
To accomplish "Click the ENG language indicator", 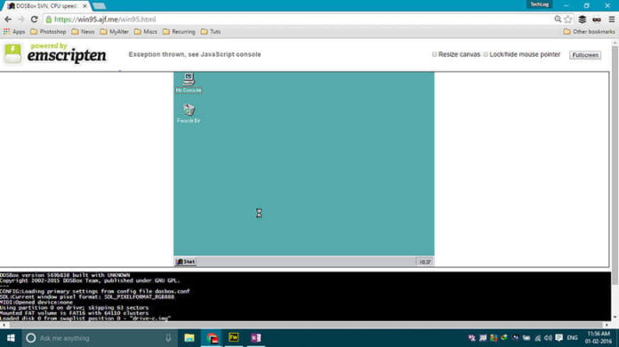I will point(573,338).
